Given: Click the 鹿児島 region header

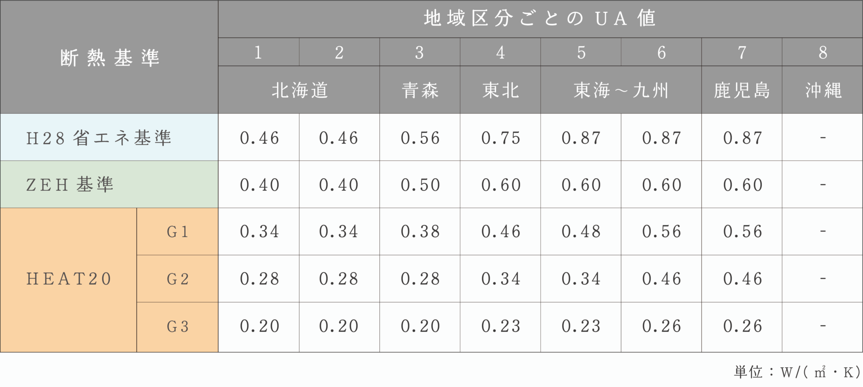Looking at the screenshot, I should click(x=742, y=90).
